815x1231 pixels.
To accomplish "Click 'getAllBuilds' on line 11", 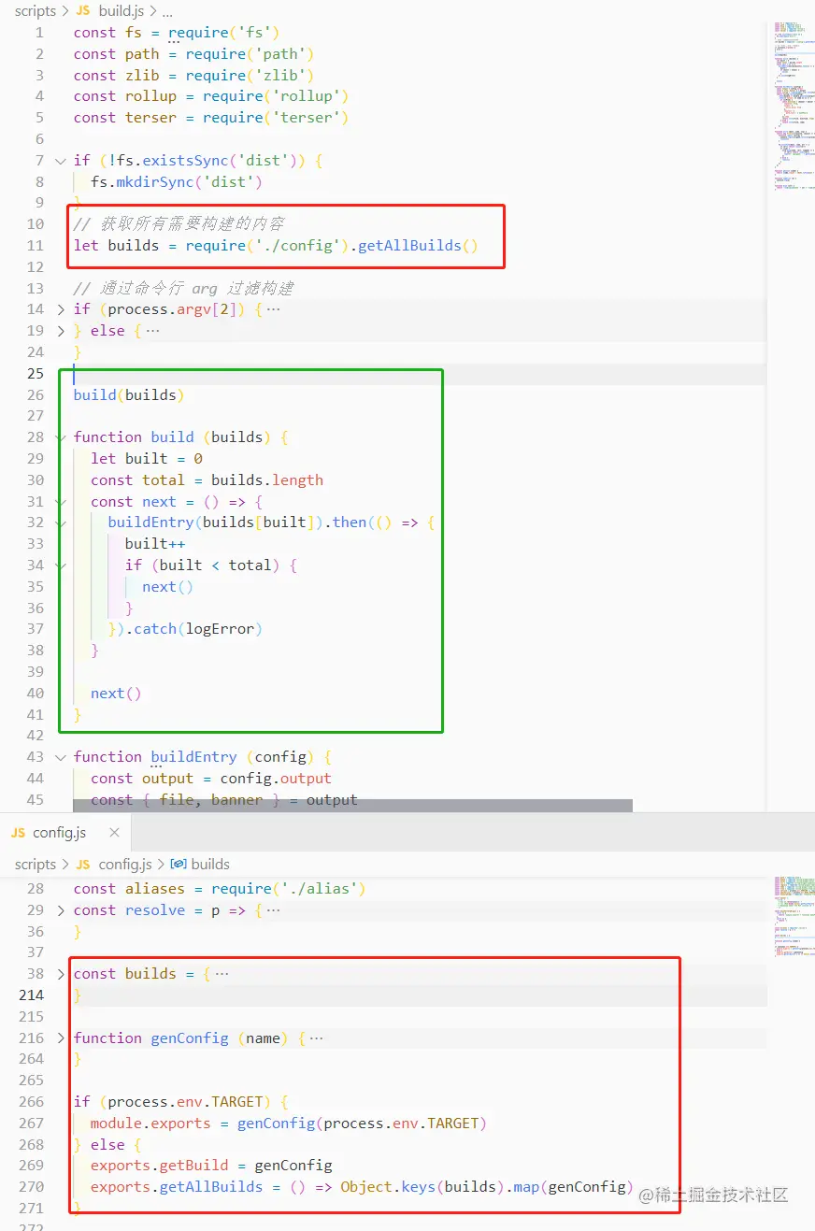I will click(409, 246).
